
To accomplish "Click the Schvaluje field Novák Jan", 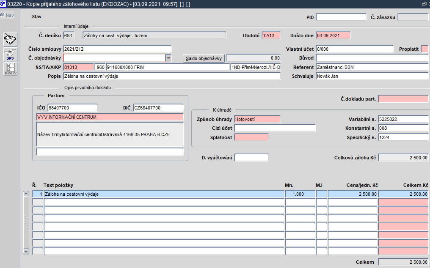I will [x=372, y=76].
